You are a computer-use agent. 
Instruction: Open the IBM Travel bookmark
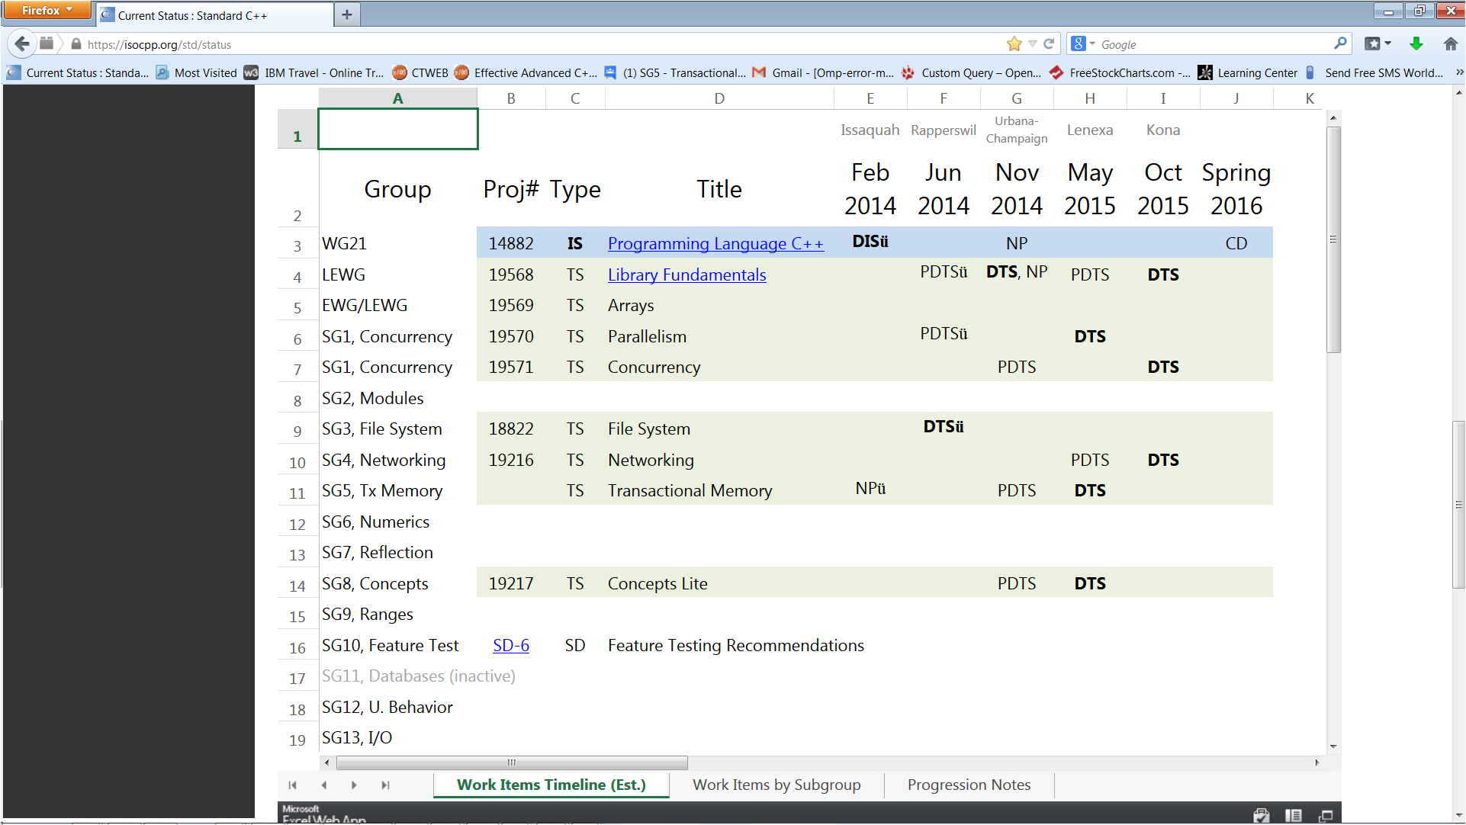coord(314,72)
